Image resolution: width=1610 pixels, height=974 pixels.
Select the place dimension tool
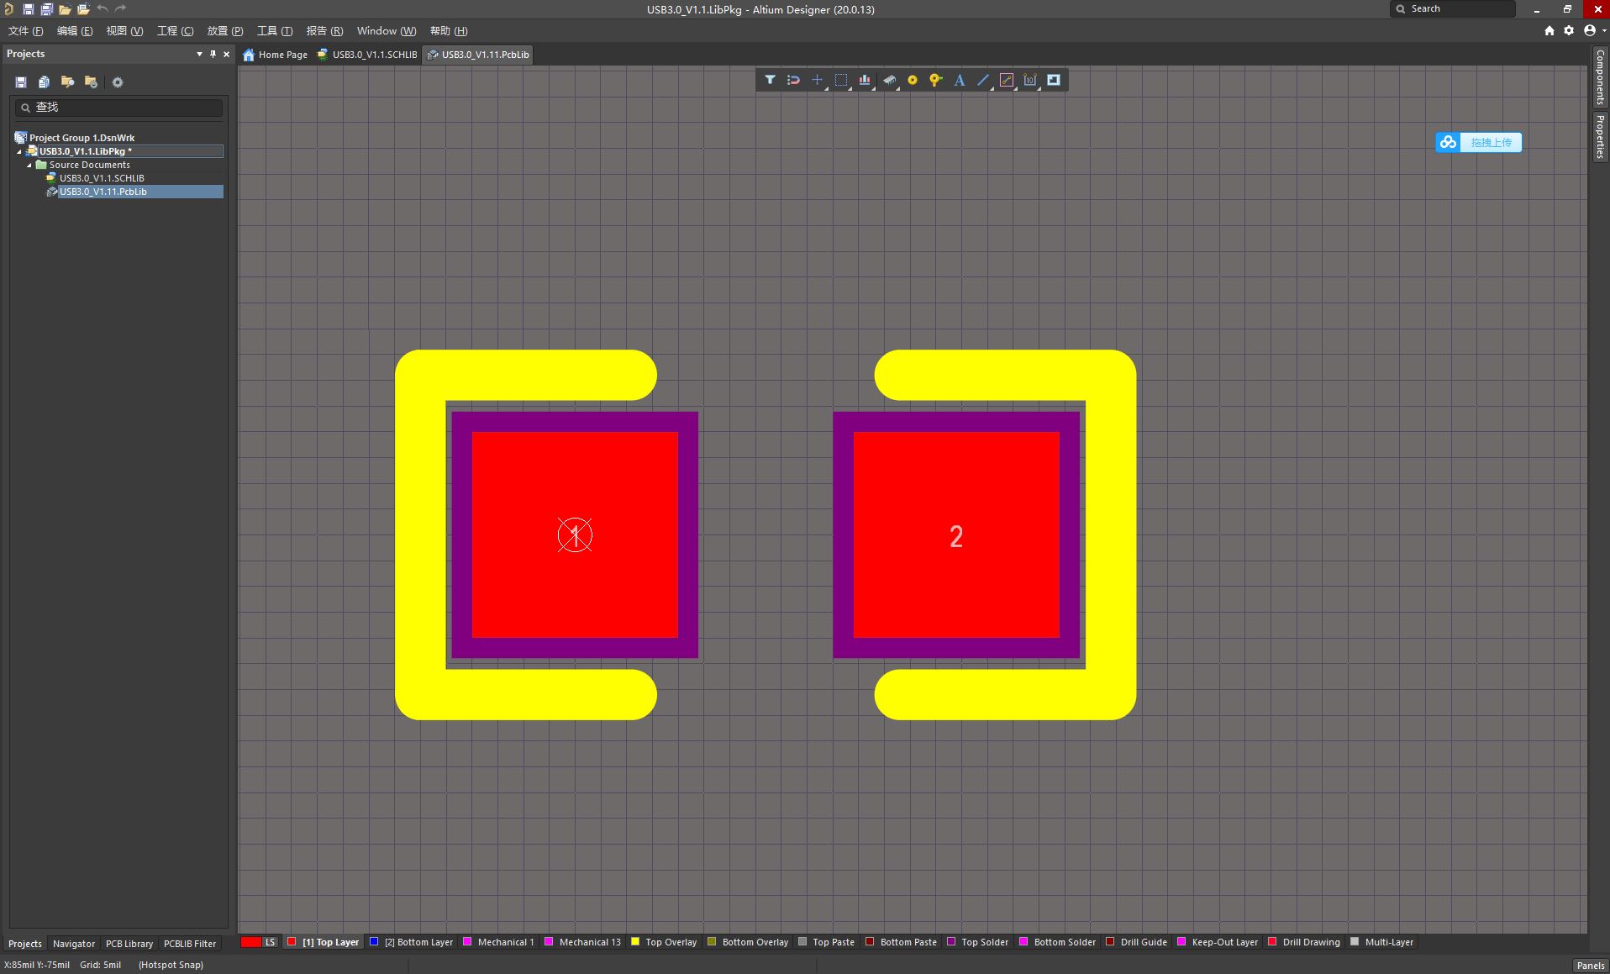coord(1030,80)
